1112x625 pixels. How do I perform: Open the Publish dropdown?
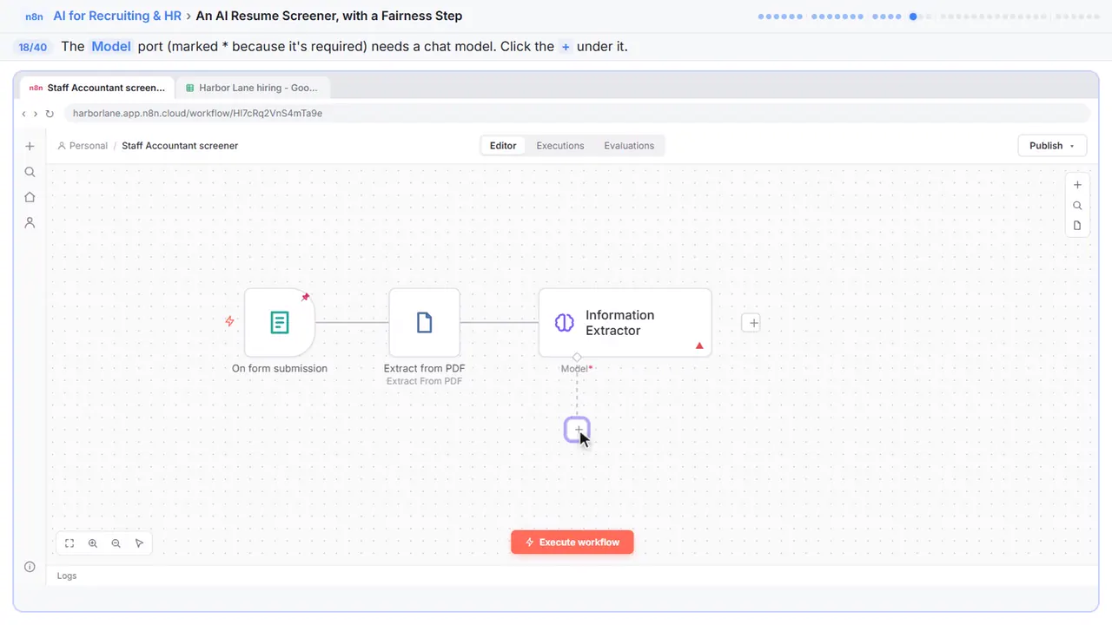(1052, 146)
